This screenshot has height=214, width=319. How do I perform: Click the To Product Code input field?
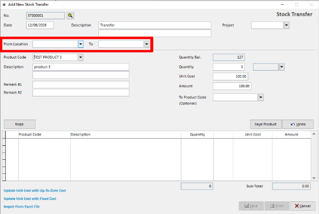pos(236,97)
